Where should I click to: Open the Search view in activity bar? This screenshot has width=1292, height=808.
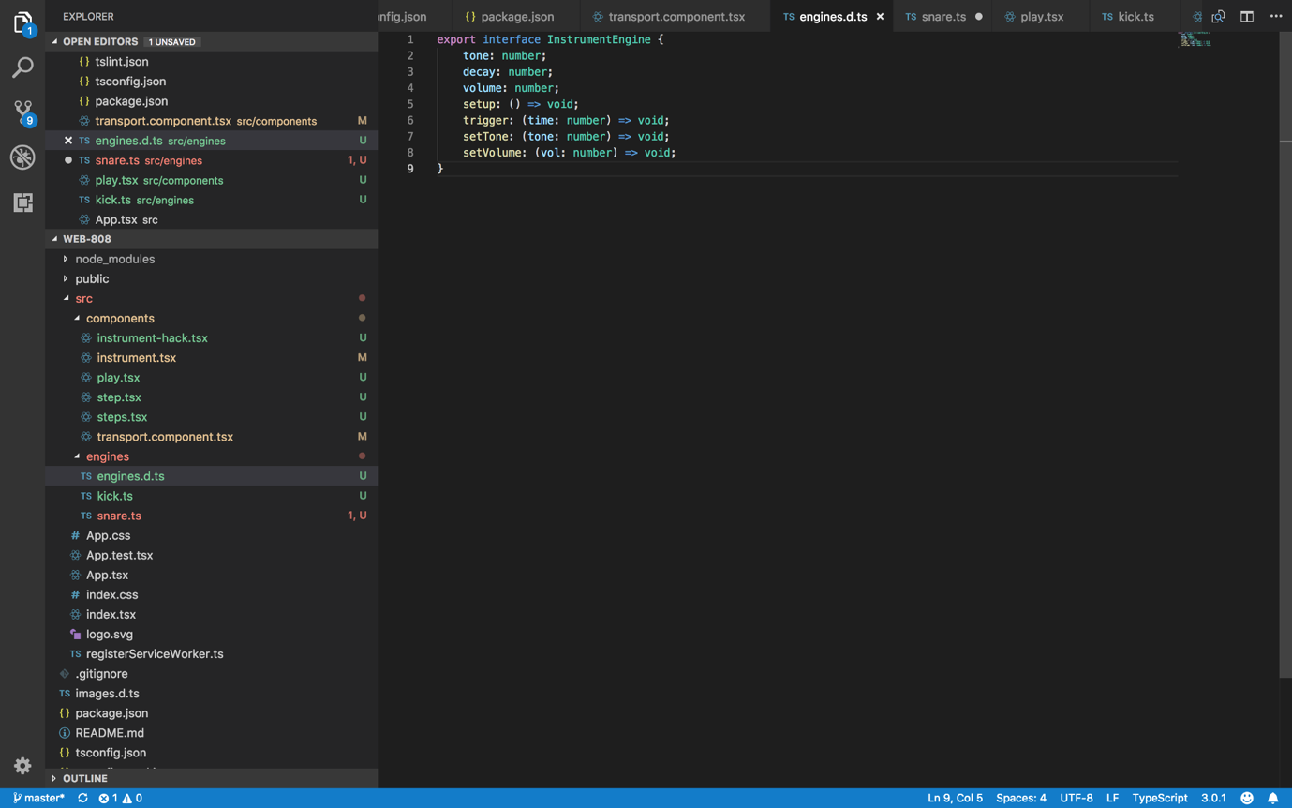22,67
